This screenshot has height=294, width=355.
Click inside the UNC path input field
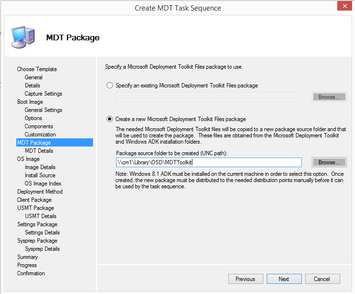tap(209, 162)
